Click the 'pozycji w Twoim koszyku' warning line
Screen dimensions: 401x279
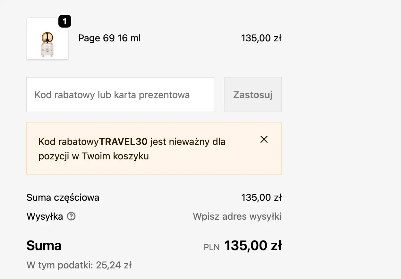(x=93, y=156)
